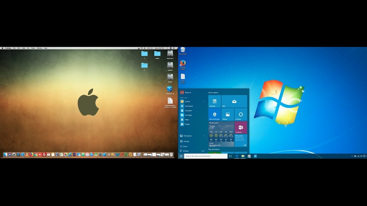367x206 pixels.
Task: Open File Explorer pinned on taskbar
Action: (x=243, y=156)
